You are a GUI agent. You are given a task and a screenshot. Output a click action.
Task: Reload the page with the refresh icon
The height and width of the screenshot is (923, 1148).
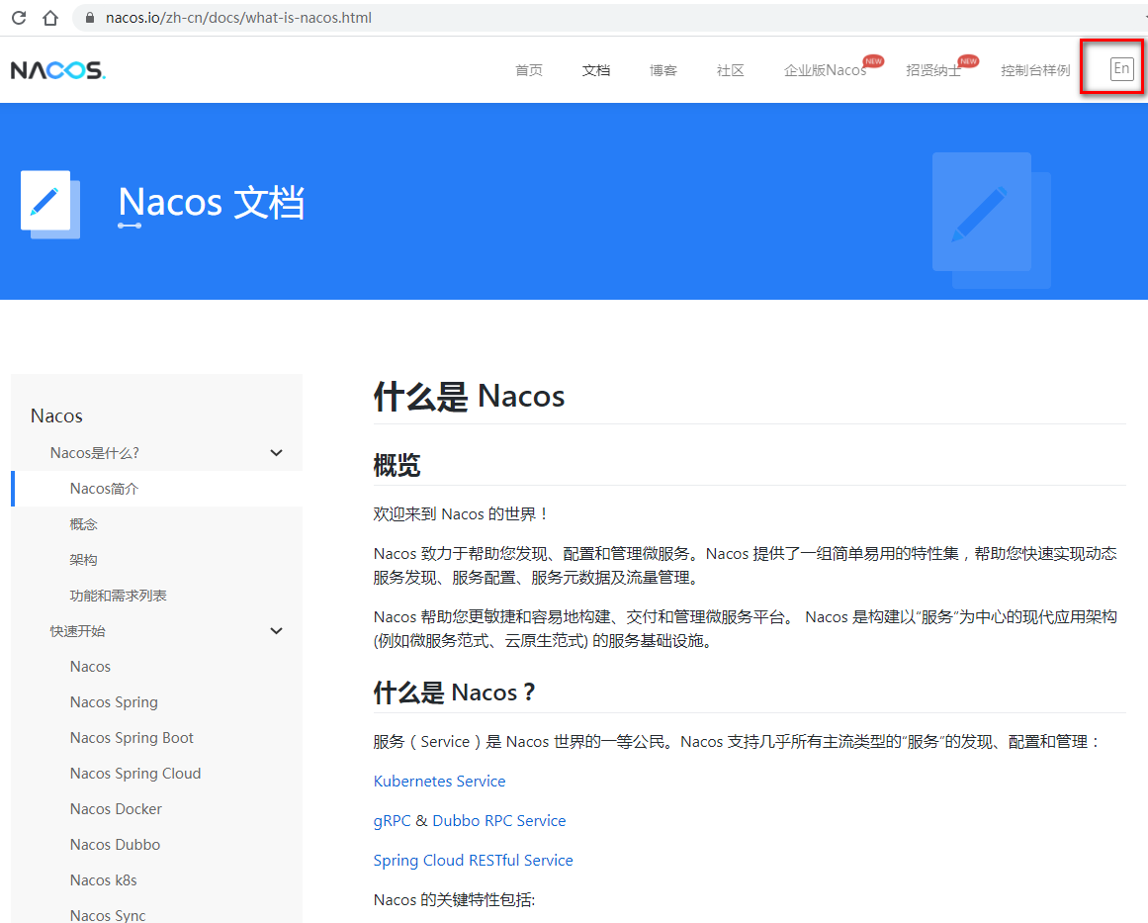(x=19, y=18)
